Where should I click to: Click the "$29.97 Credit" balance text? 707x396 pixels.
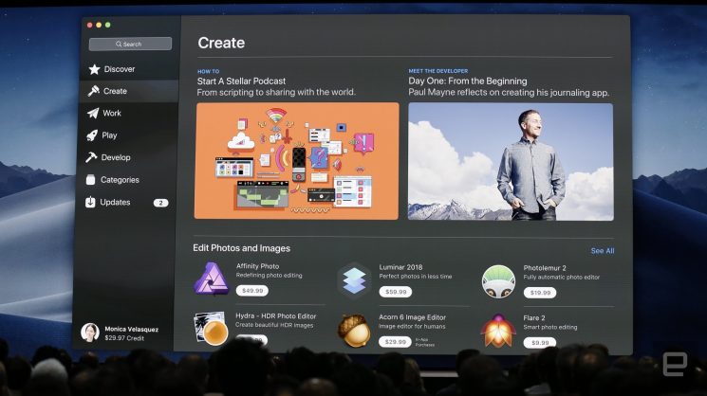tap(124, 338)
